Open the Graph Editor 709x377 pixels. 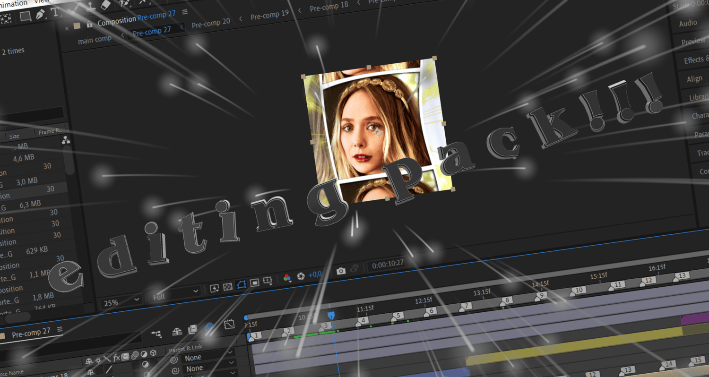tap(229, 324)
